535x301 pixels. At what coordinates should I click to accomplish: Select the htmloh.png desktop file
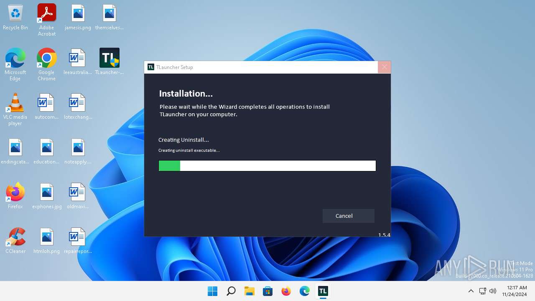[x=47, y=241]
